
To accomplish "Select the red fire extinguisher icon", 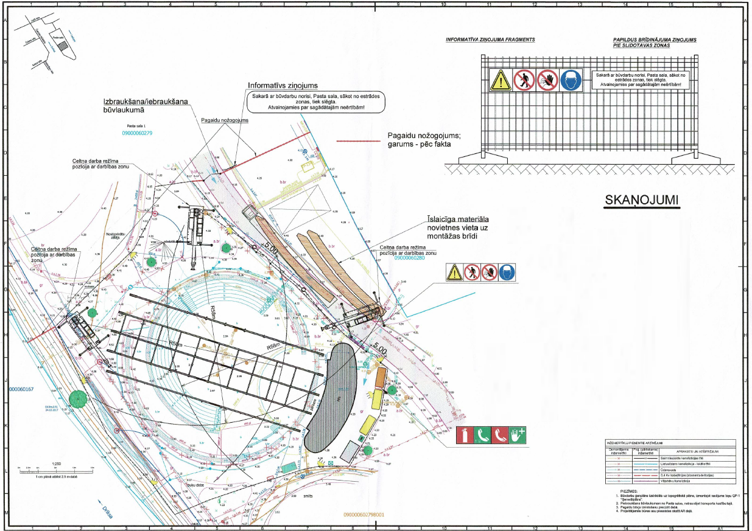I will 464,435.
